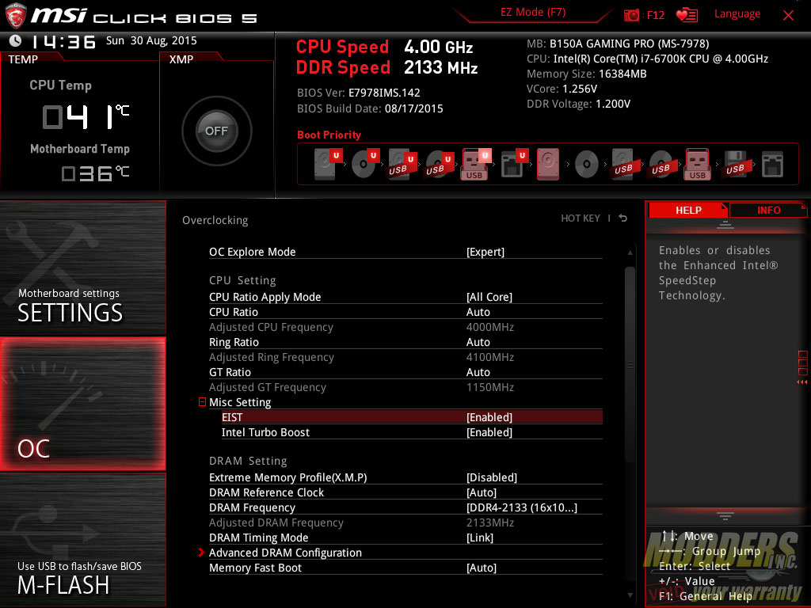Select the UEFI network boot device icon
Viewport: 811px width, 608px height.
click(513, 164)
